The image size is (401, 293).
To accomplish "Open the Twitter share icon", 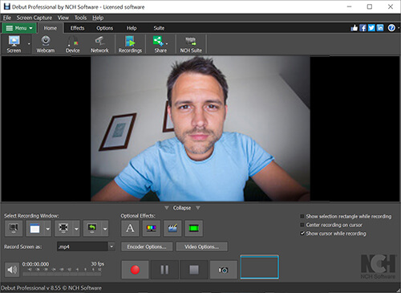I will point(371,28).
